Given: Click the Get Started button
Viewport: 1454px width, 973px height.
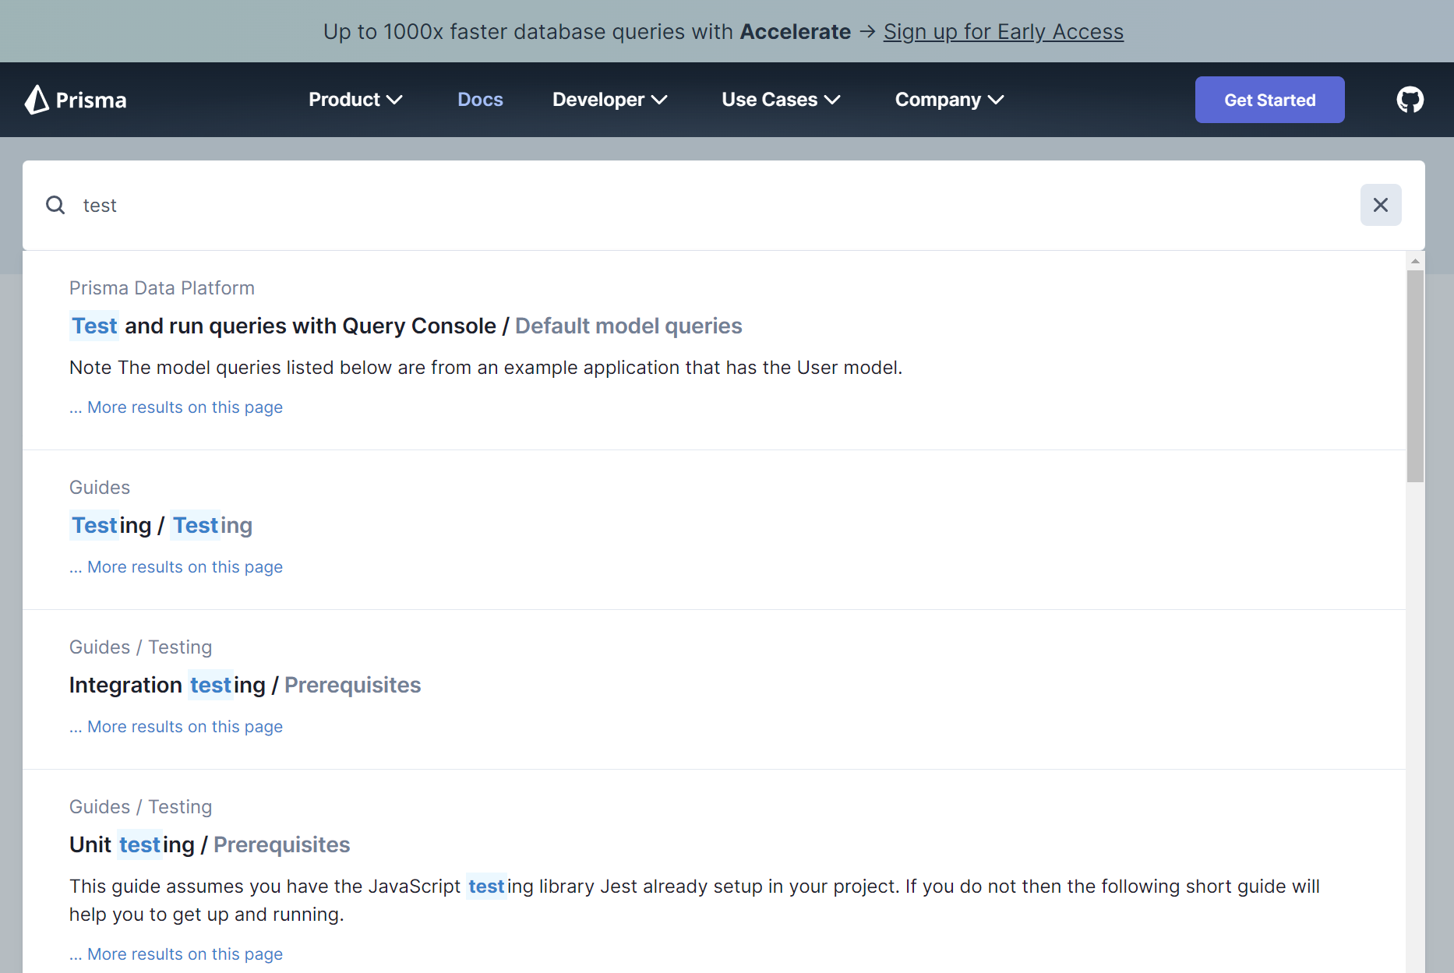Looking at the screenshot, I should pyautogui.click(x=1269, y=100).
